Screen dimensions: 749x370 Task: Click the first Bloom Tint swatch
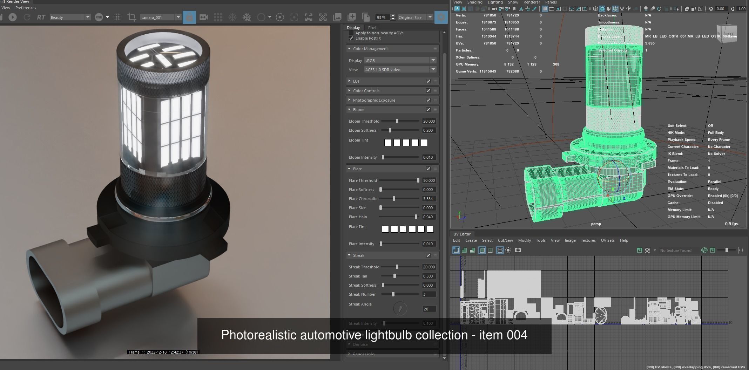[x=387, y=143]
